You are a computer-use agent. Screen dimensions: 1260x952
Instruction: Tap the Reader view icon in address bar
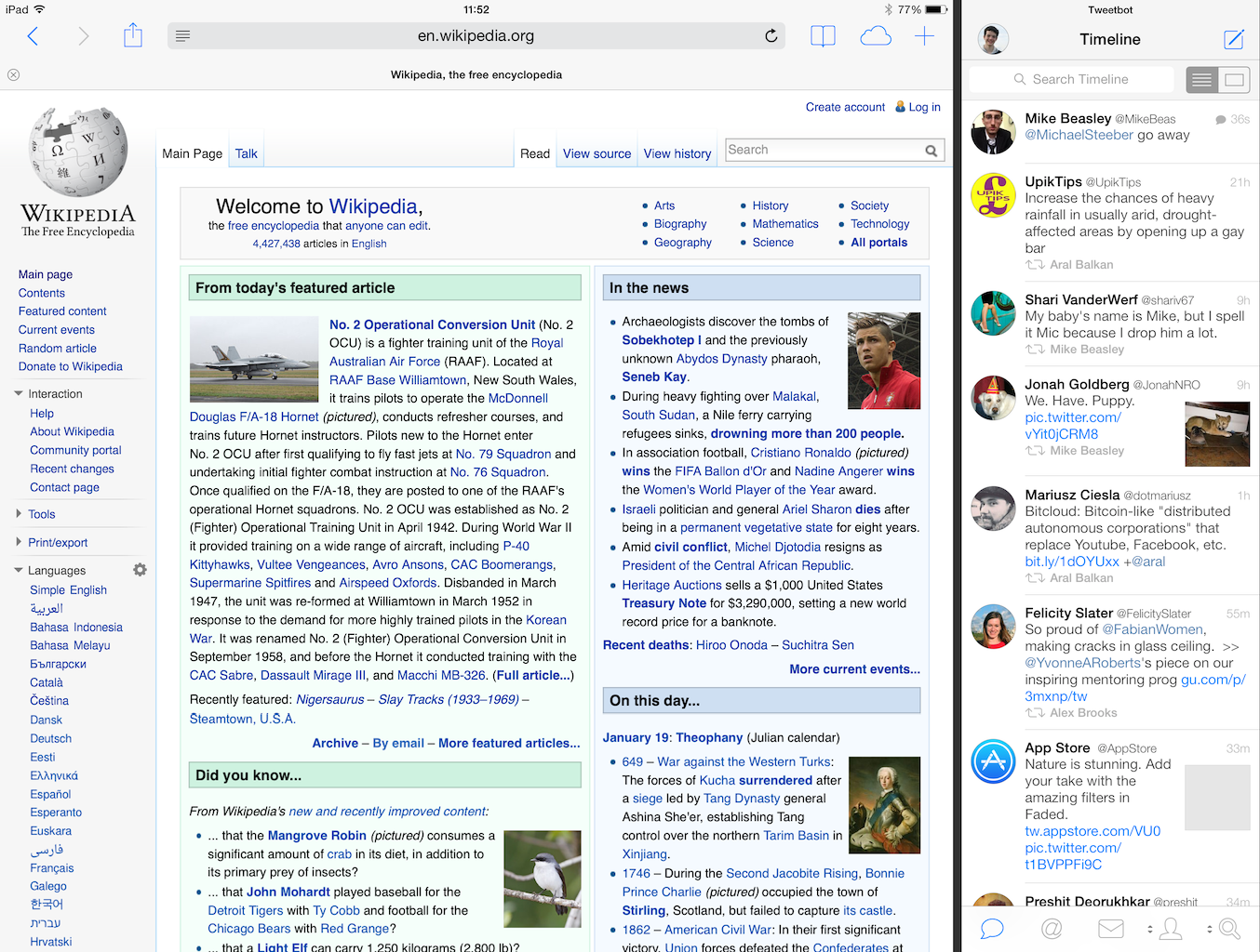point(182,36)
